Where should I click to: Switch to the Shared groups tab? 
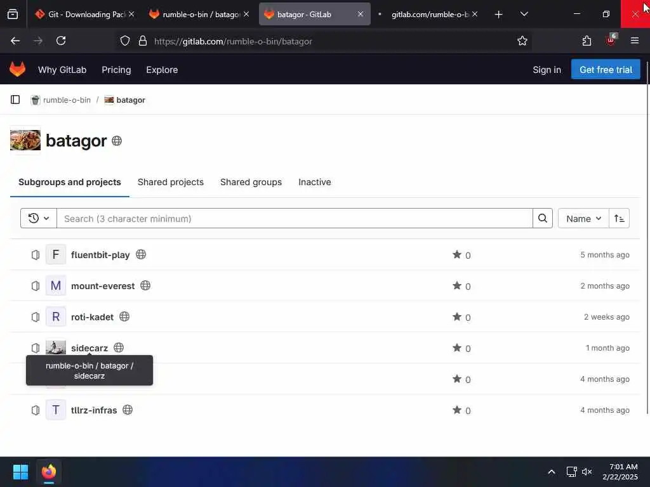point(251,182)
